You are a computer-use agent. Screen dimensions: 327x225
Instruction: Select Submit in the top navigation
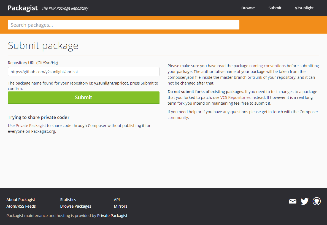[x=275, y=8]
